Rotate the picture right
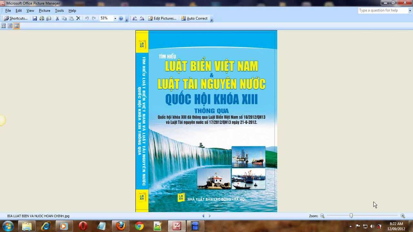The height and width of the screenshot is (232, 413). click(x=142, y=18)
